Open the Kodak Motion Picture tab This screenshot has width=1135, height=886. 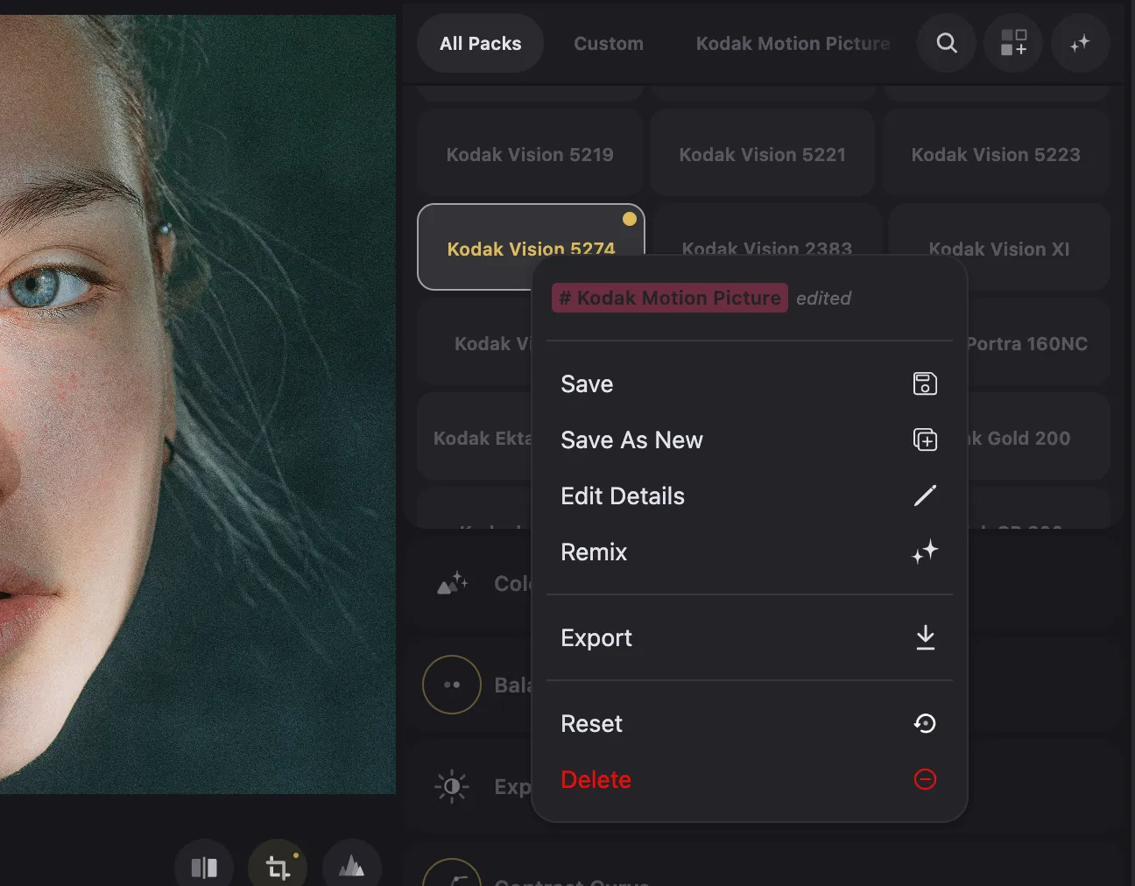(793, 43)
